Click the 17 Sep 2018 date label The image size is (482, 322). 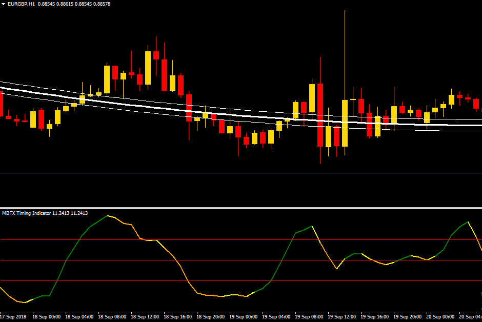(14, 316)
